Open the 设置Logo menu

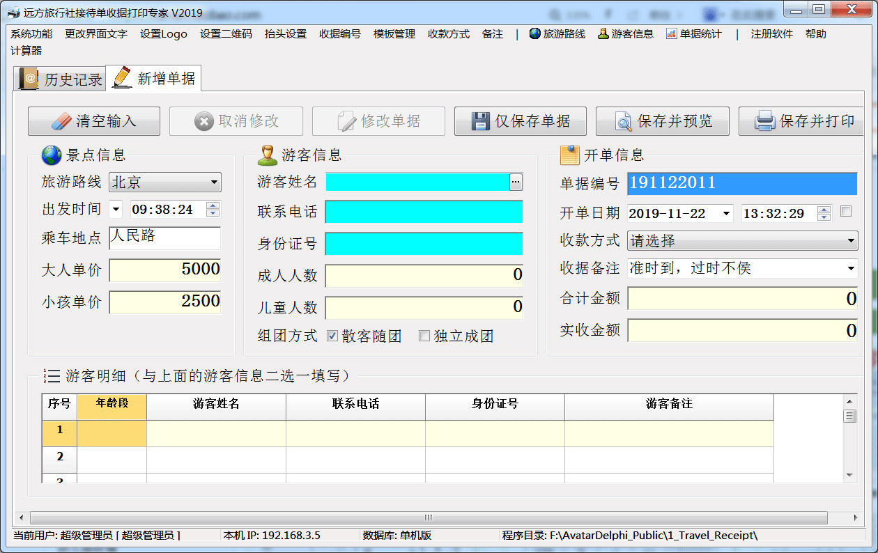[164, 33]
